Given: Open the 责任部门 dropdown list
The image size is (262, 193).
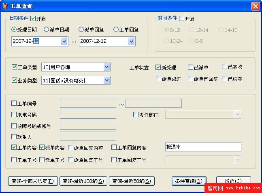Looking at the screenshot, I should [237, 115].
